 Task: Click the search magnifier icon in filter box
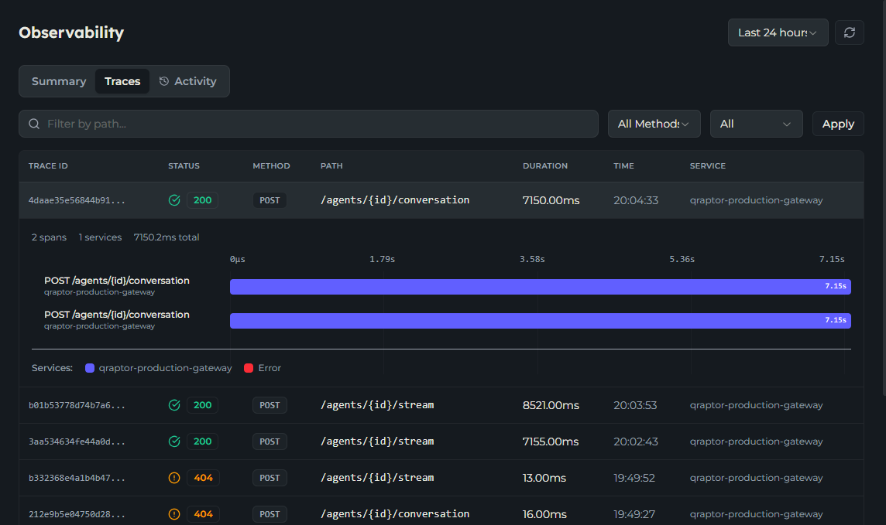[34, 124]
